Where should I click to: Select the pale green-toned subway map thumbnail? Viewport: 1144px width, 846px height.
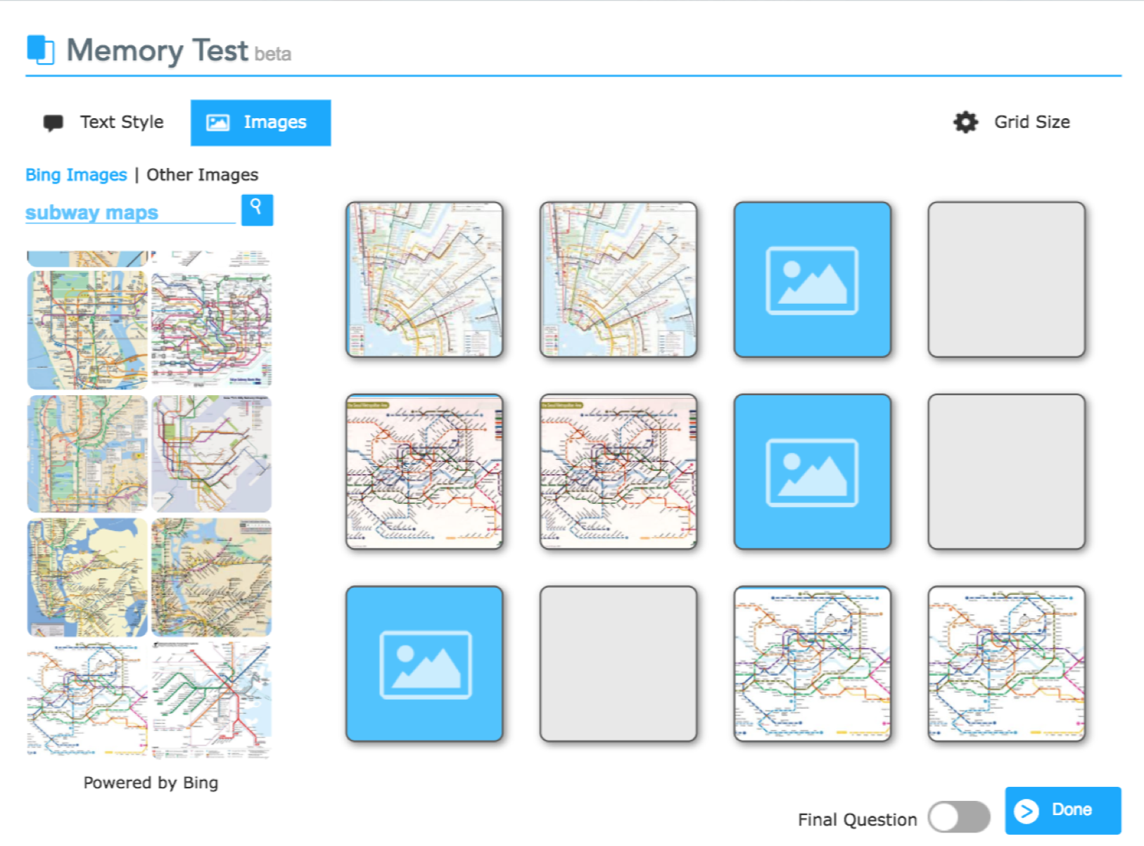(x=87, y=454)
